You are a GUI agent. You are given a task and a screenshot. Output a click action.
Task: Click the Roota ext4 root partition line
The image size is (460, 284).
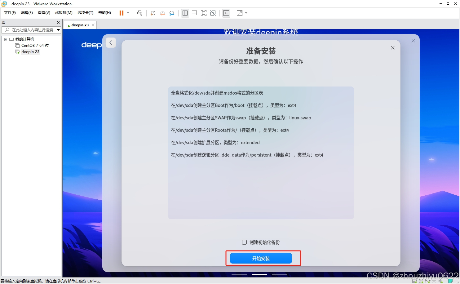pos(230,130)
